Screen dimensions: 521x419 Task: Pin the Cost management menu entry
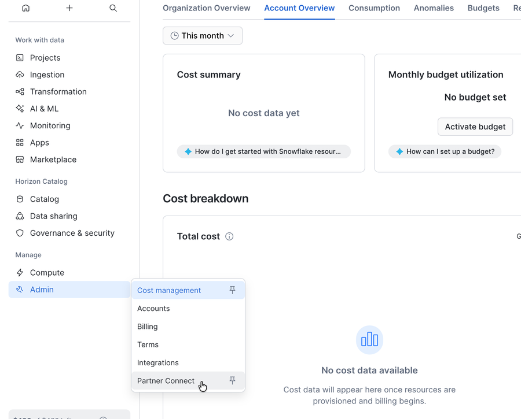pyautogui.click(x=232, y=290)
